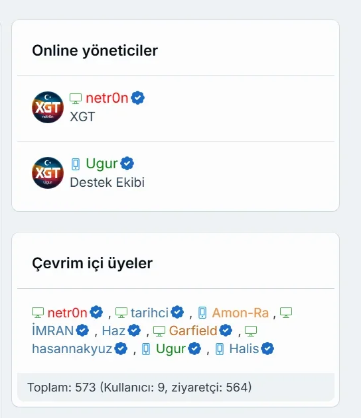Open Ugur's profile under Online yöneticiler

coord(102,164)
